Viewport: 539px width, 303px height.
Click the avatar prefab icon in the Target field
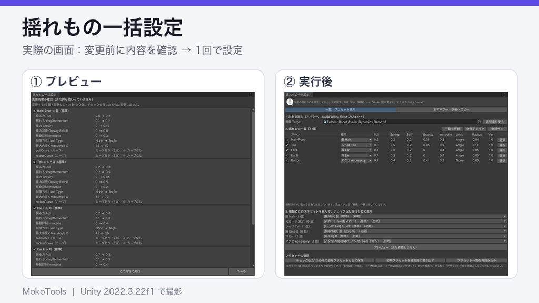325,122
